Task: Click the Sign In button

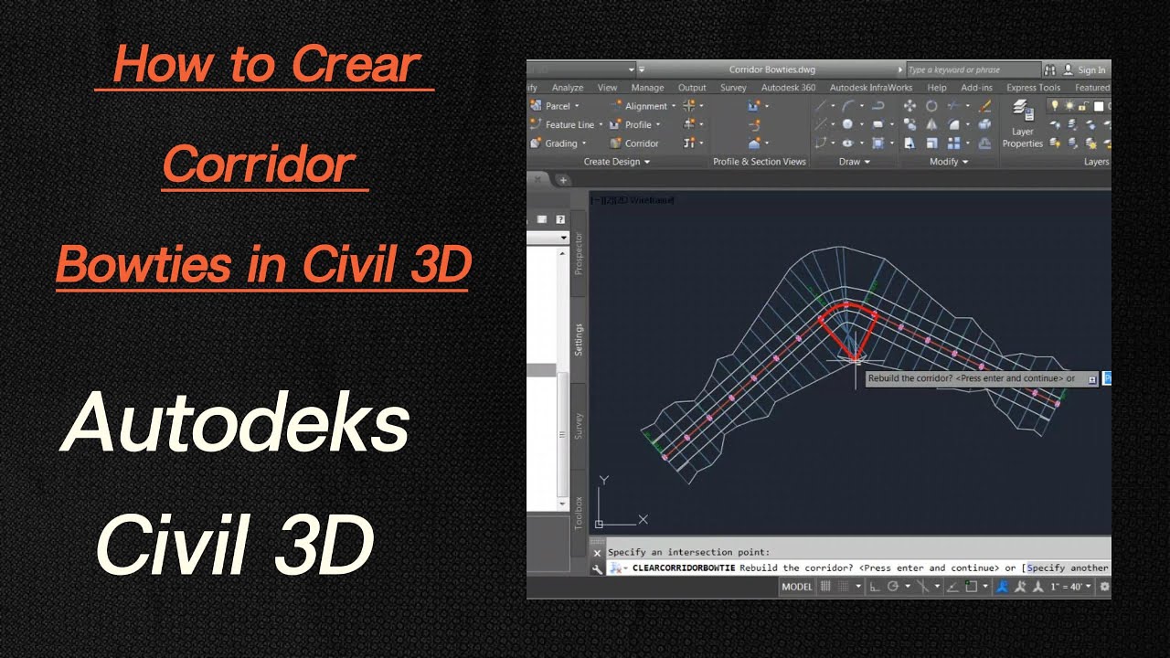Action: click(1085, 69)
